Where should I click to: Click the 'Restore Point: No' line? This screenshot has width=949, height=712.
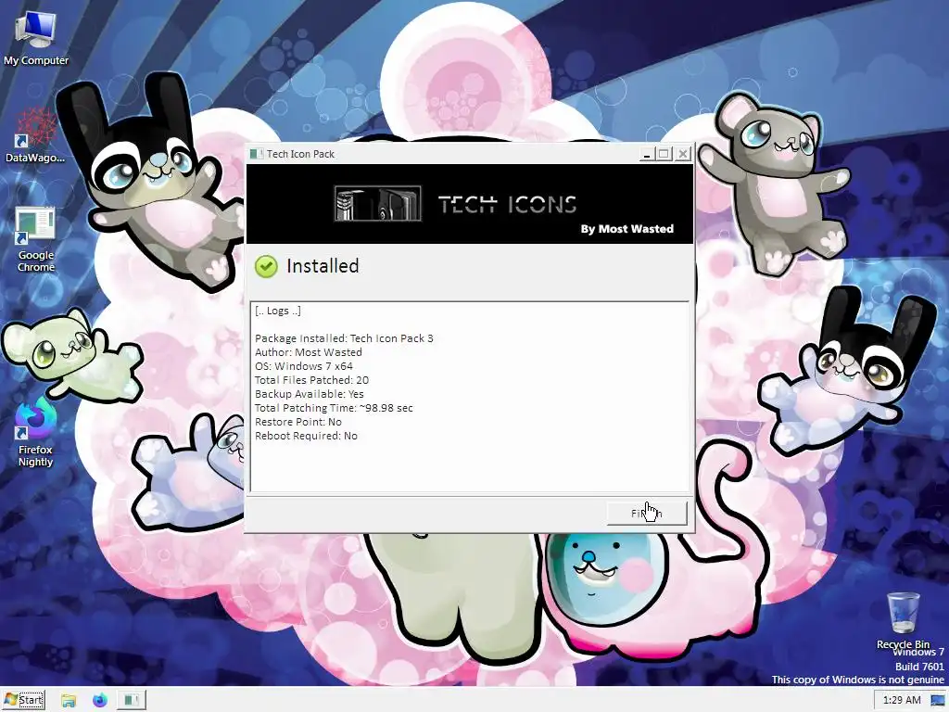click(297, 422)
